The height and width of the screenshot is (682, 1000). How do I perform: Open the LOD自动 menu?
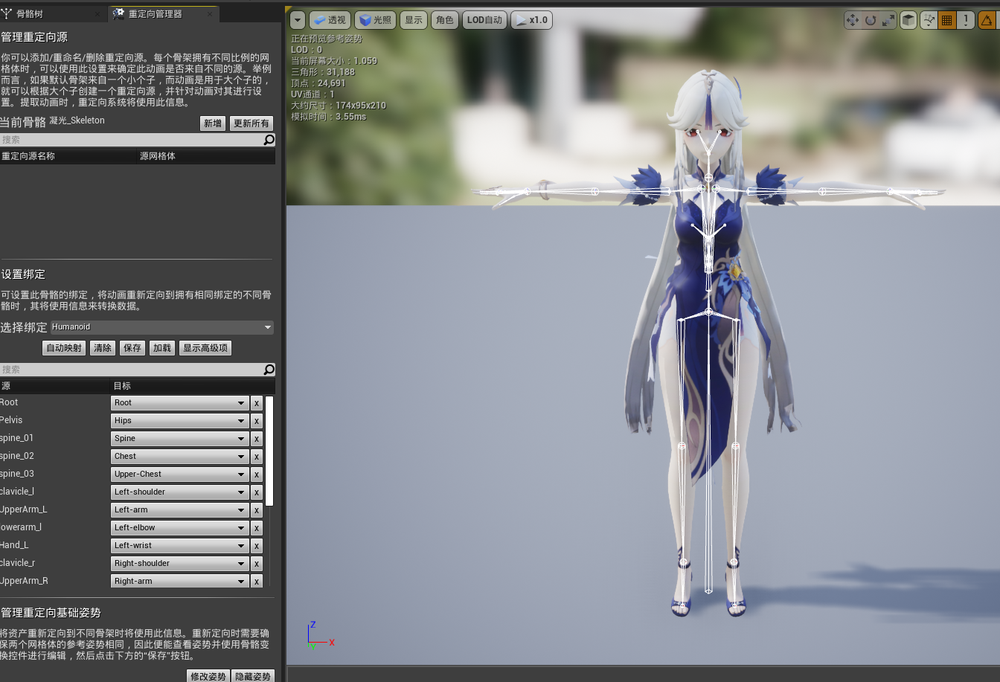point(484,20)
